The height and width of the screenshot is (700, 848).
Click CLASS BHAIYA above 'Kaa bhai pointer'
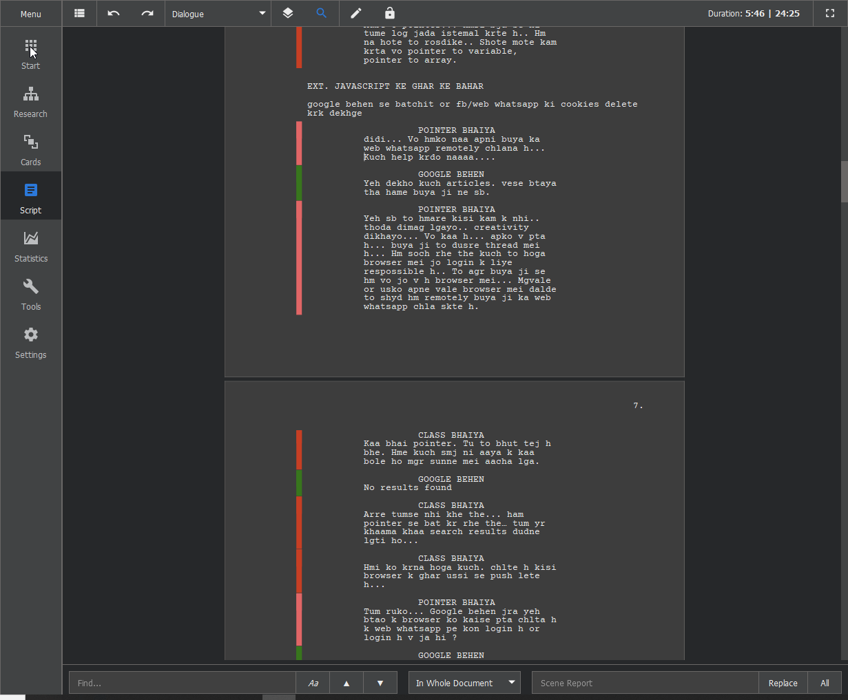tap(451, 435)
